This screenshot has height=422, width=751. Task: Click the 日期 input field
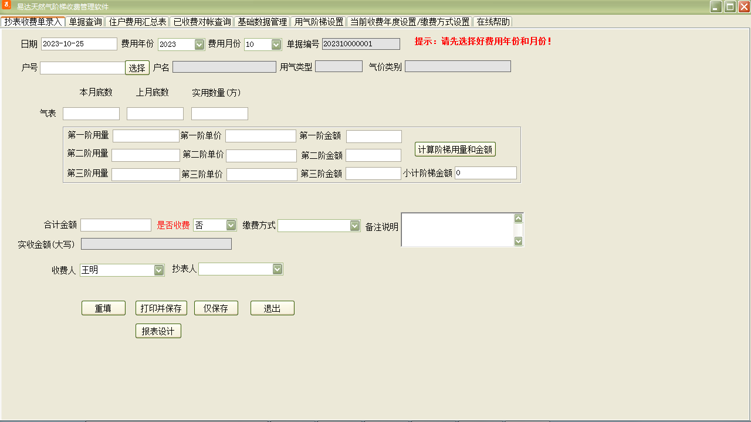tap(79, 44)
